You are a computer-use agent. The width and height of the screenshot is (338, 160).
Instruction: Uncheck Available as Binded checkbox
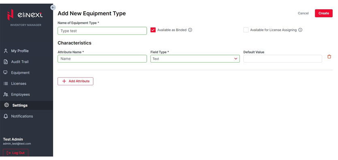(x=153, y=30)
